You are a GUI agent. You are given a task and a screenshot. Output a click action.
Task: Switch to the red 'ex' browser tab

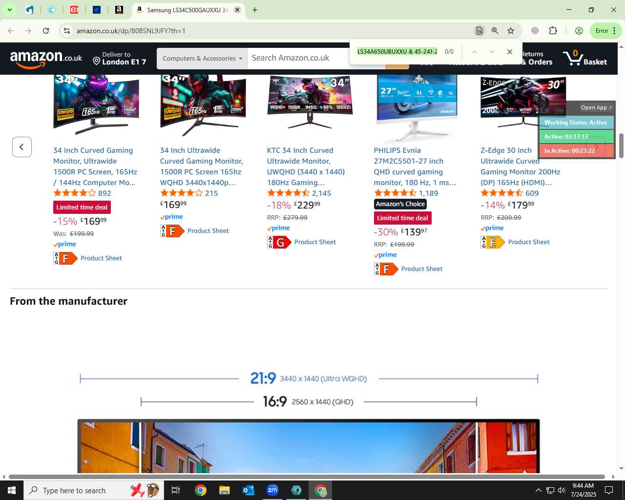coord(74,10)
